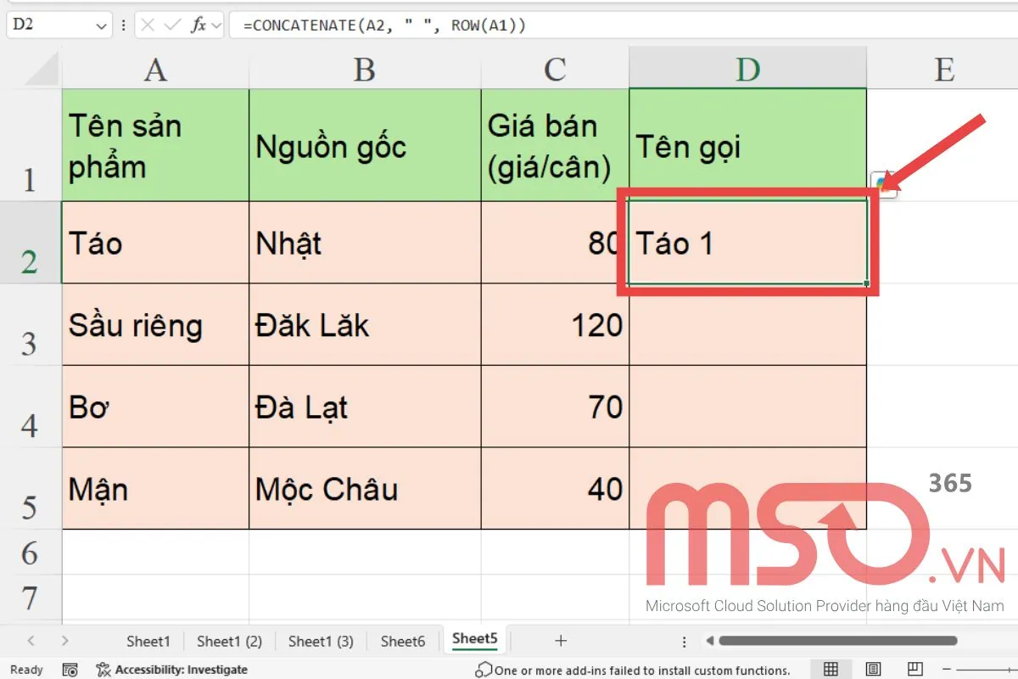Viewport: 1018px width, 679px height.
Task: Click the zoom out minus button
Action: pos(948,670)
